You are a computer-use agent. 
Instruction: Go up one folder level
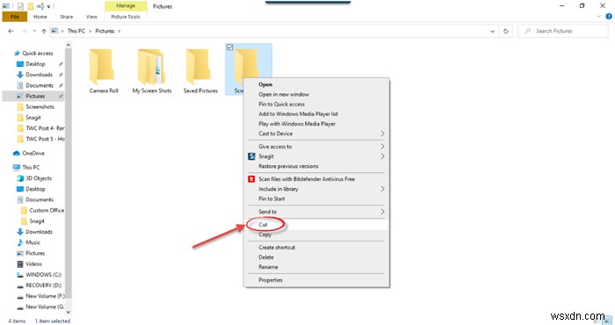(x=44, y=31)
